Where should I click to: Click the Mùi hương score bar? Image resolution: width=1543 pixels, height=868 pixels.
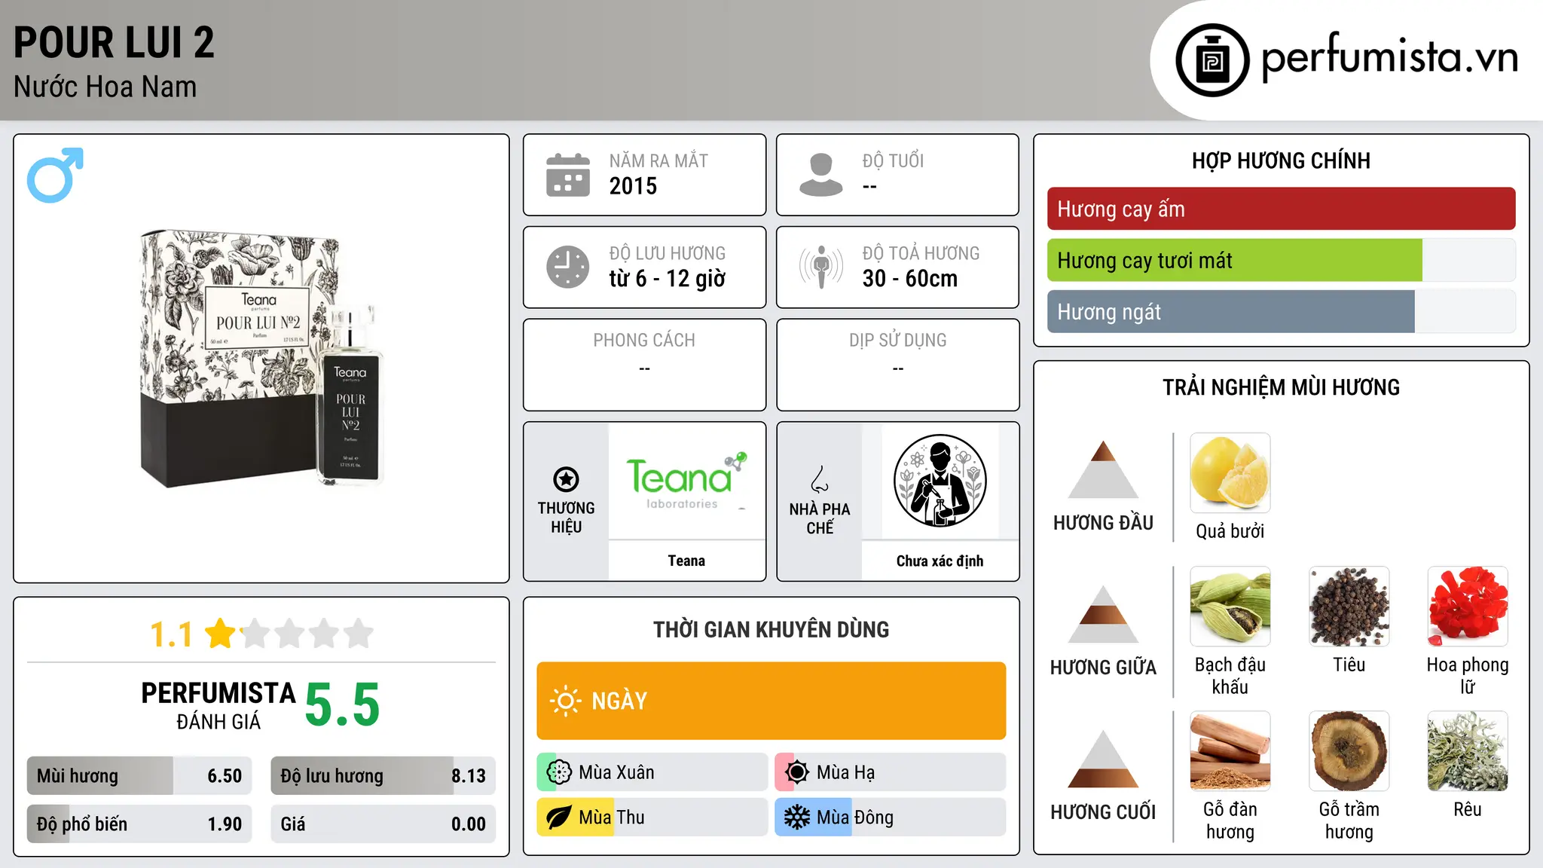tap(139, 775)
